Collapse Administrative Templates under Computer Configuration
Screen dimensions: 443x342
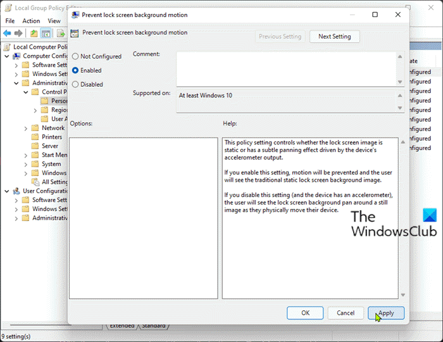(x=16, y=83)
